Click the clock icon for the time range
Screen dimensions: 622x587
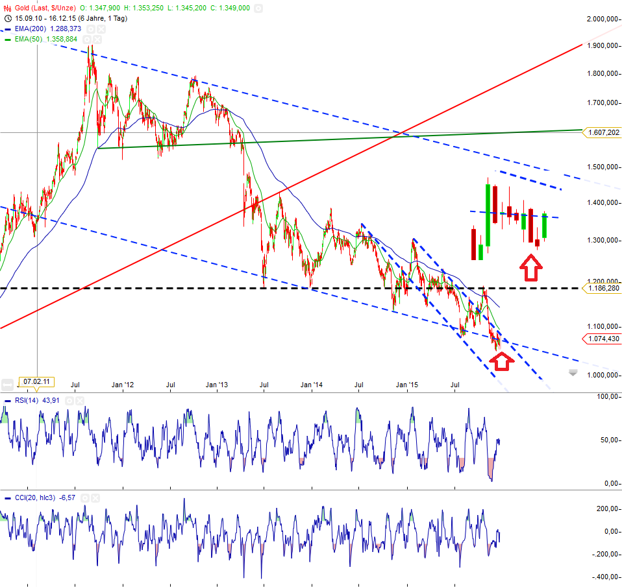(6, 18)
